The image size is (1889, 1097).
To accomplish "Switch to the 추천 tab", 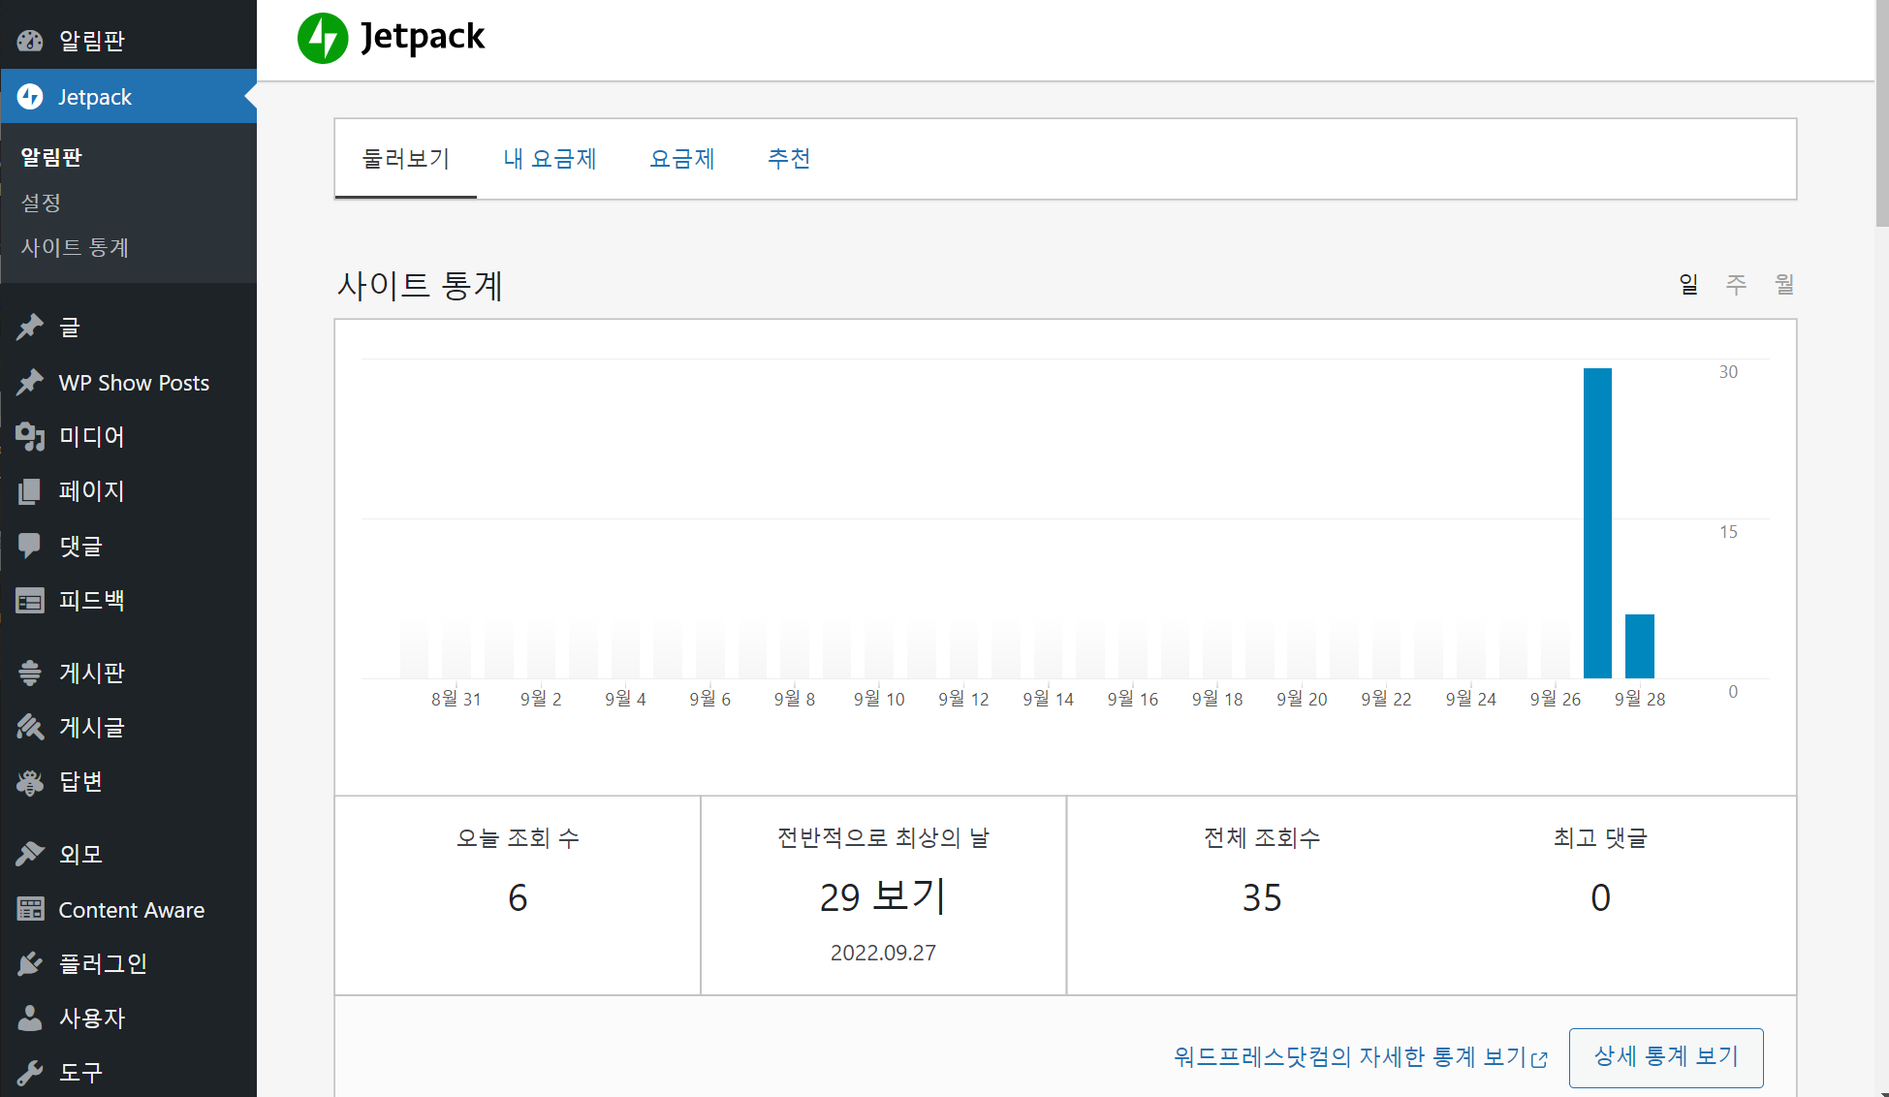I will click(x=789, y=159).
